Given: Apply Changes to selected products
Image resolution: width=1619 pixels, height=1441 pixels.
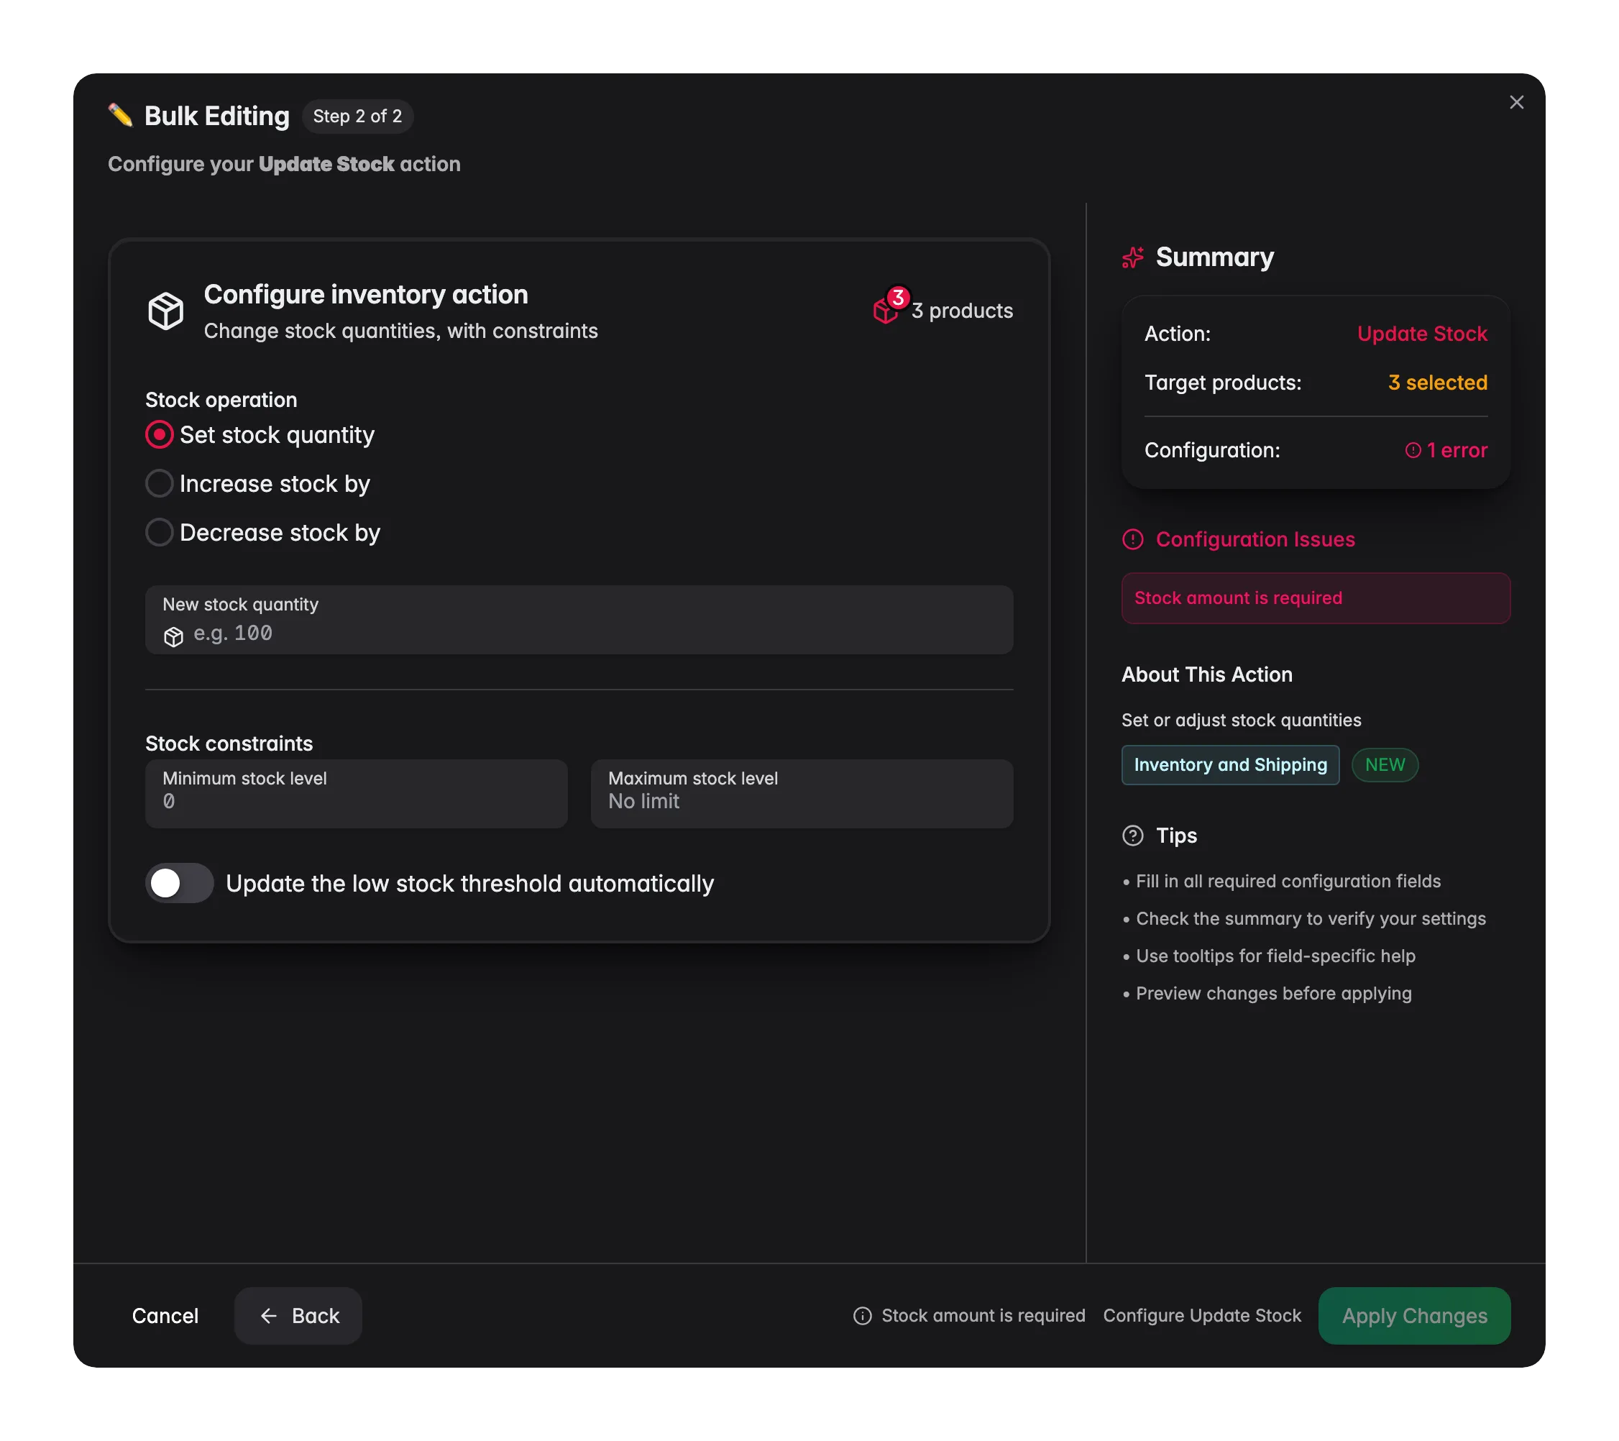Looking at the screenshot, I should pos(1414,1316).
